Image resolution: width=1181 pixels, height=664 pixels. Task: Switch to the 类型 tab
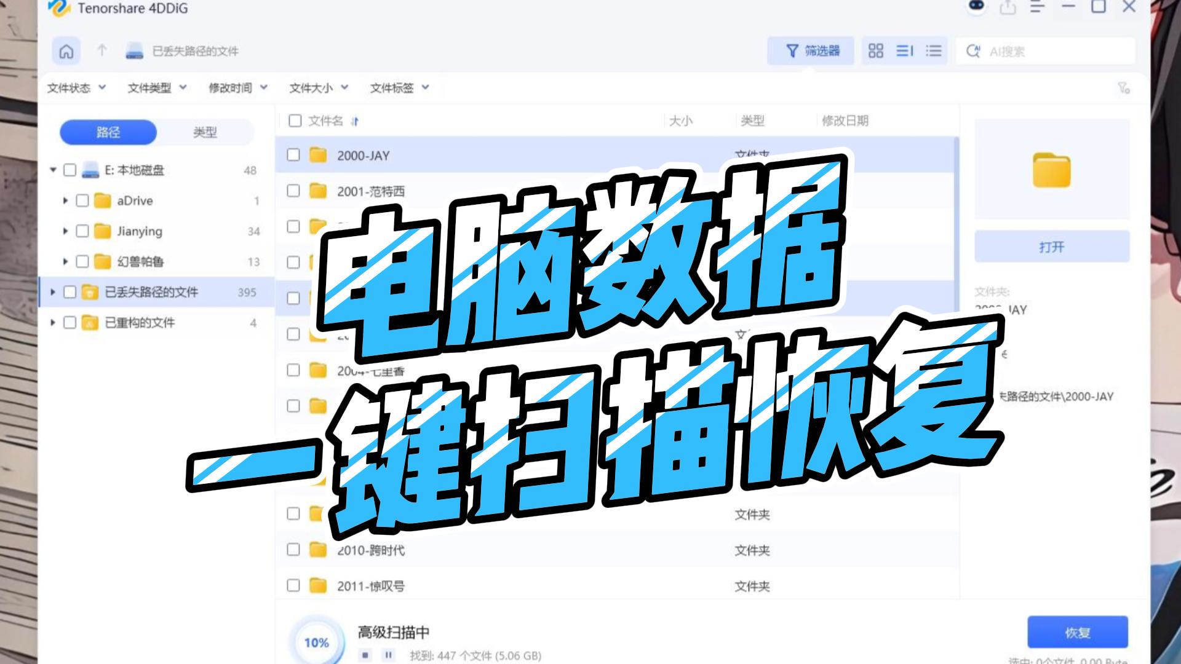click(x=205, y=132)
